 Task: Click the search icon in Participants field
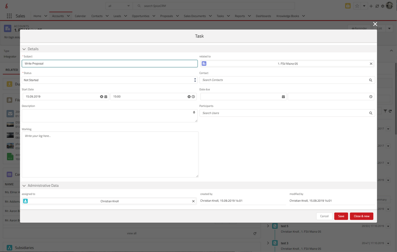(x=371, y=113)
